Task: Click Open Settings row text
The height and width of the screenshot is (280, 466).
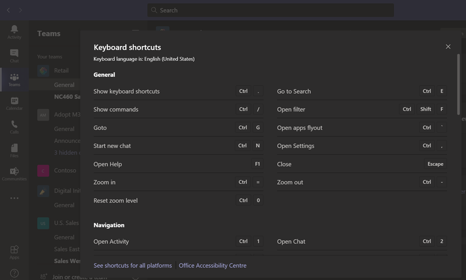Action: tap(296, 146)
